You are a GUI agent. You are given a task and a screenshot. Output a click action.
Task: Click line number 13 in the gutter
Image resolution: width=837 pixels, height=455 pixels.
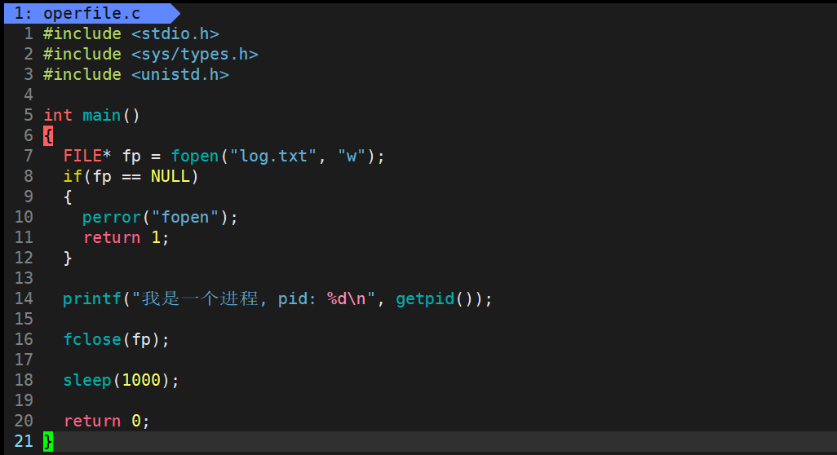point(24,278)
